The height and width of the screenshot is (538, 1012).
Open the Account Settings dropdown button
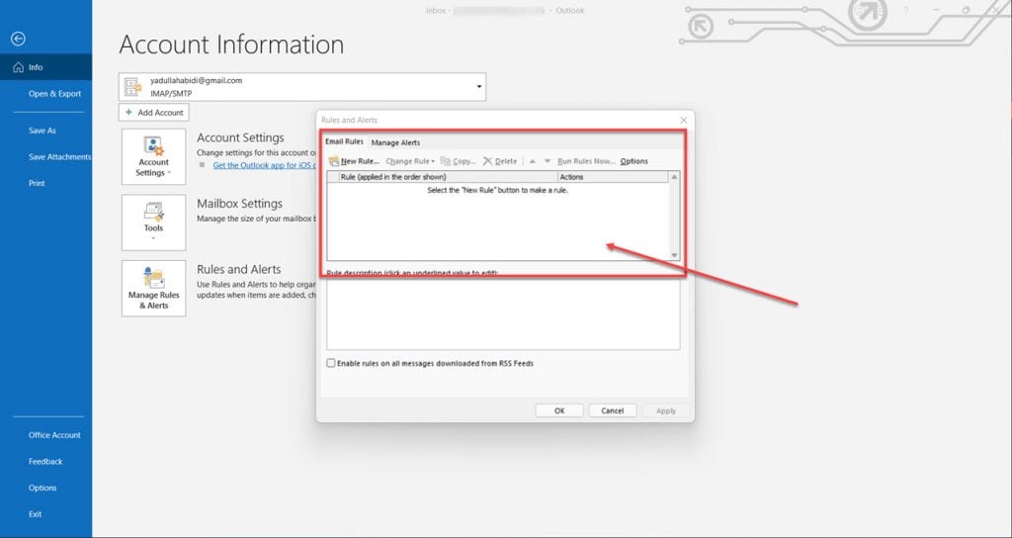153,156
